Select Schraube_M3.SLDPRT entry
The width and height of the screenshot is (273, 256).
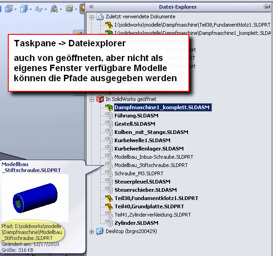139,173
